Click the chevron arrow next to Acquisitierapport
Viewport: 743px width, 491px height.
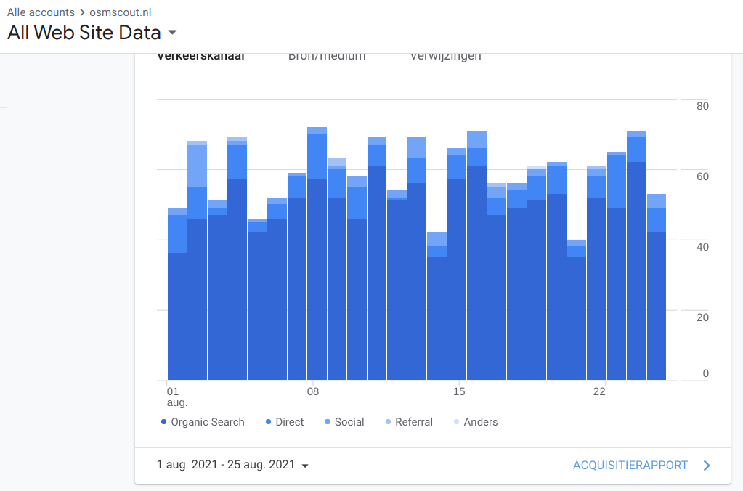[x=707, y=466]
